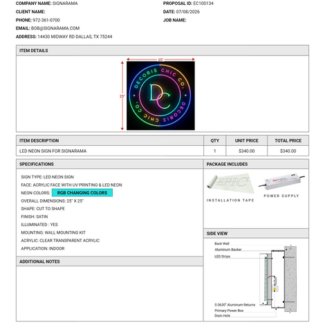Click the $340.00 total price cell

pos(288,151)
